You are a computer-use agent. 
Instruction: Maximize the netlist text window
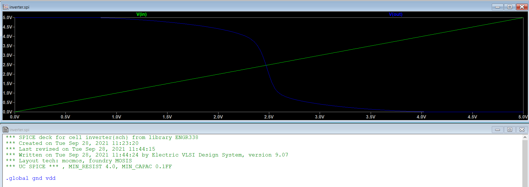coord(510,130)
